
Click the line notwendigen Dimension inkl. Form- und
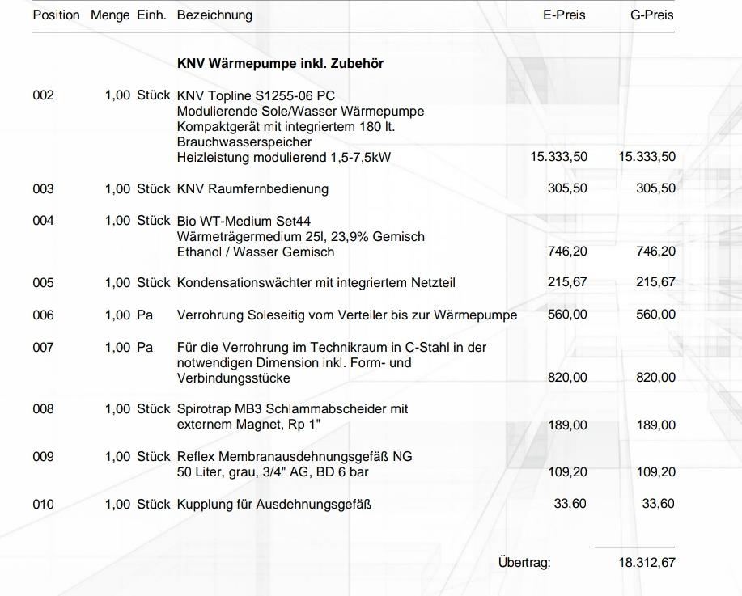coord(295,363)
